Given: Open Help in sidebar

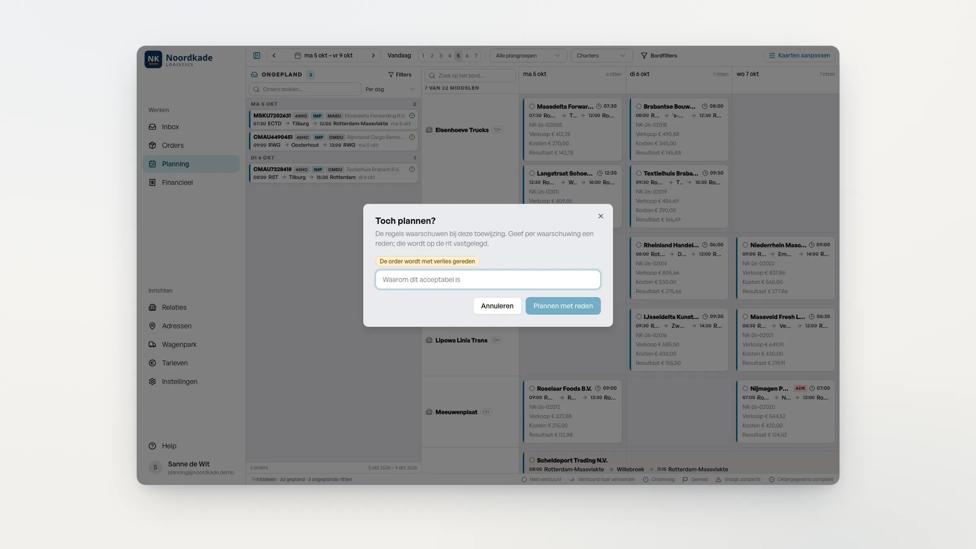Looking at the screenshot, I should 191,446.
